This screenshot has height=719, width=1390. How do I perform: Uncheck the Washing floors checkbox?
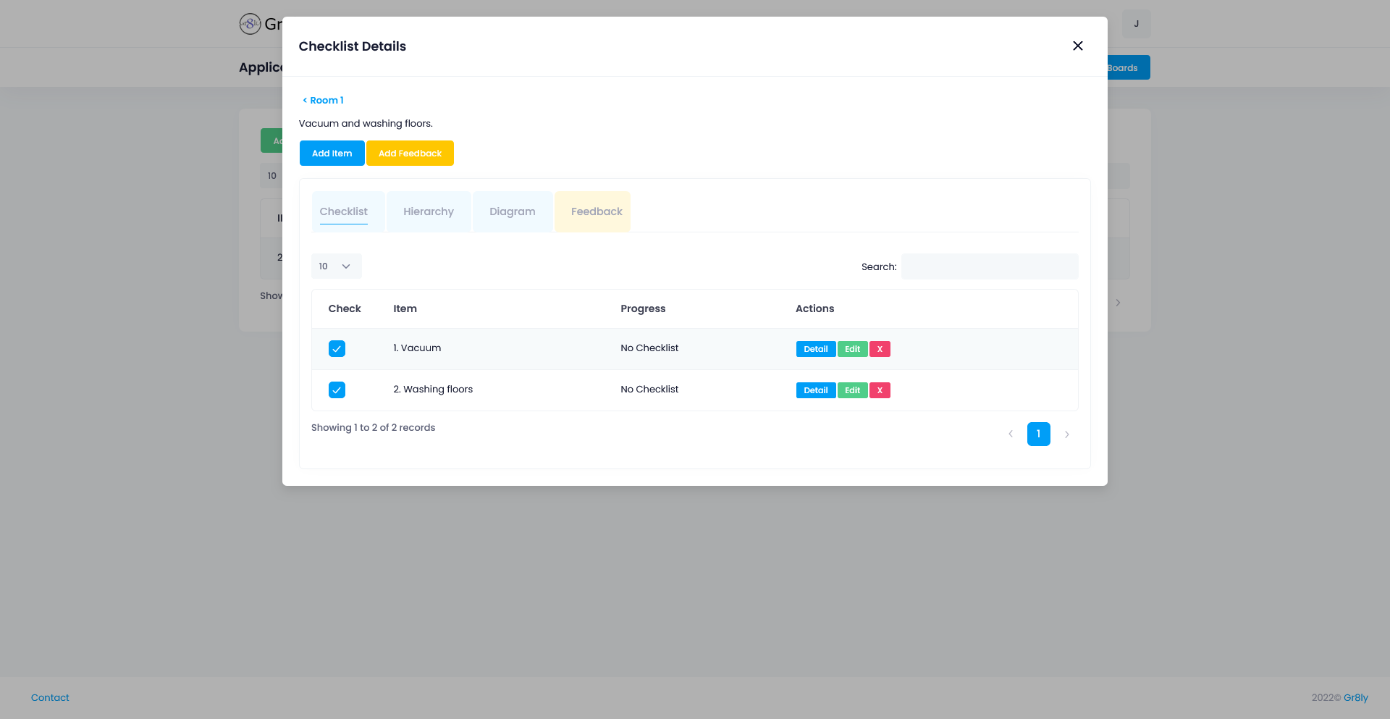pos(337,390)
